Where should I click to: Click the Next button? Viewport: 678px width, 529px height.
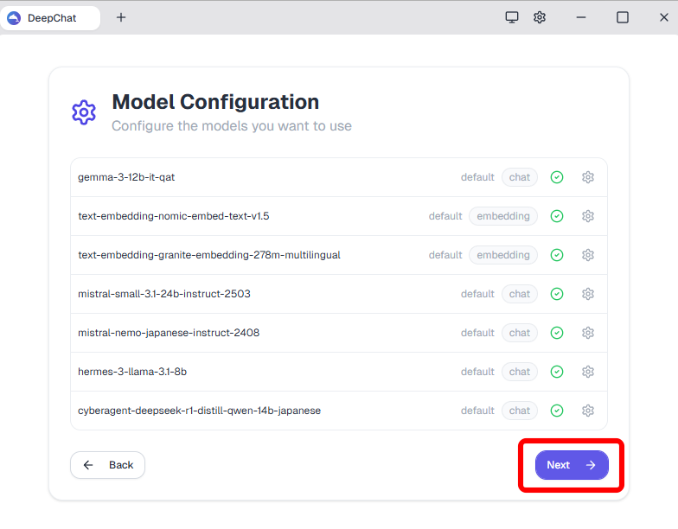(572, 465)
